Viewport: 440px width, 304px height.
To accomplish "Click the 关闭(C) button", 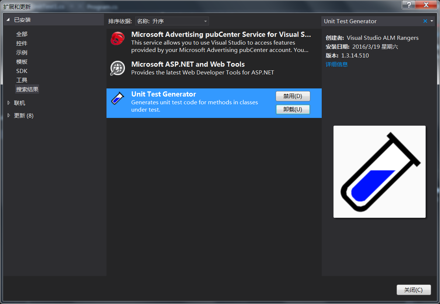I will (x=413, y=290).
